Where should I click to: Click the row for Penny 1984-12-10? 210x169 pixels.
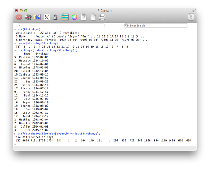[x=31, y=92]
